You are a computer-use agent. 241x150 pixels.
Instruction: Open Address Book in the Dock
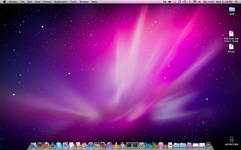(x=78, y=145)
